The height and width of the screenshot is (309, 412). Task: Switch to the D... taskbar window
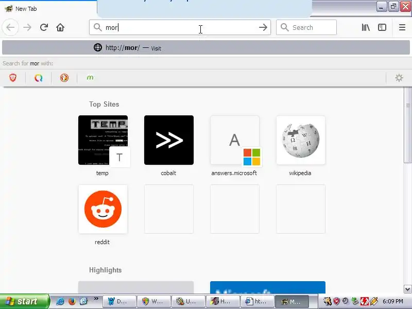click(119, 301)
